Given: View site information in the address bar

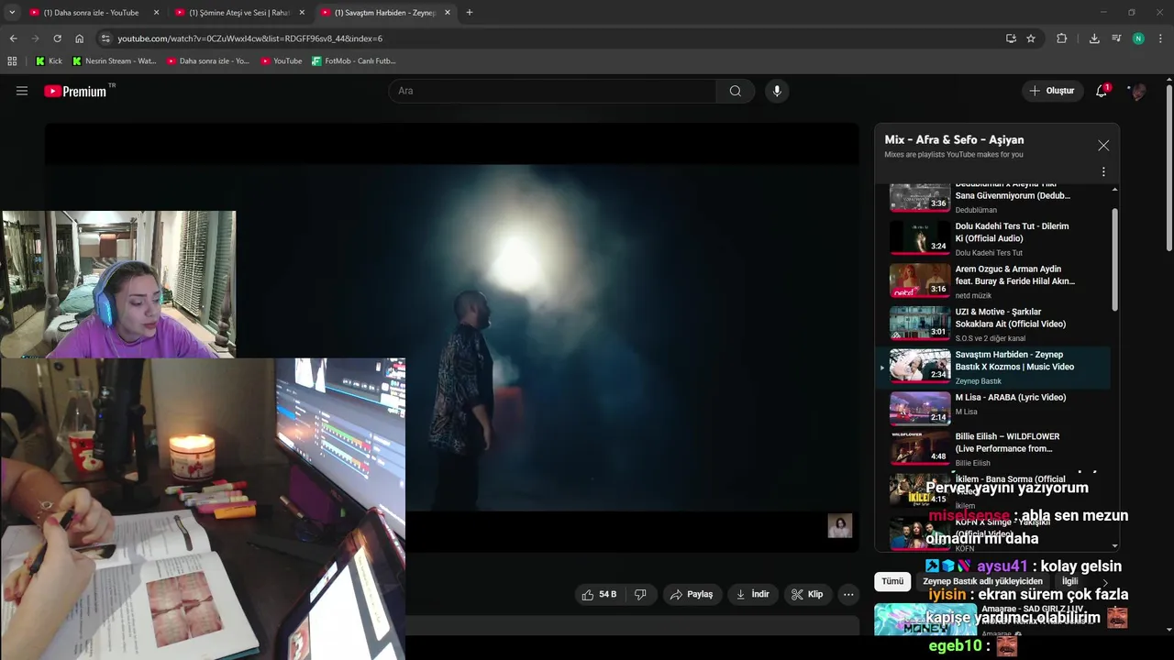Looking at the screenshot, I should pos(105,38).
